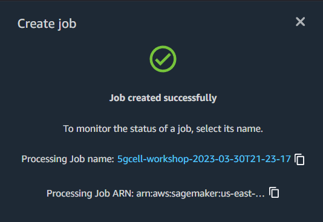Use the copy icon beside the job name link
This screenshot has height=222, width=323.
coord(299,159)
